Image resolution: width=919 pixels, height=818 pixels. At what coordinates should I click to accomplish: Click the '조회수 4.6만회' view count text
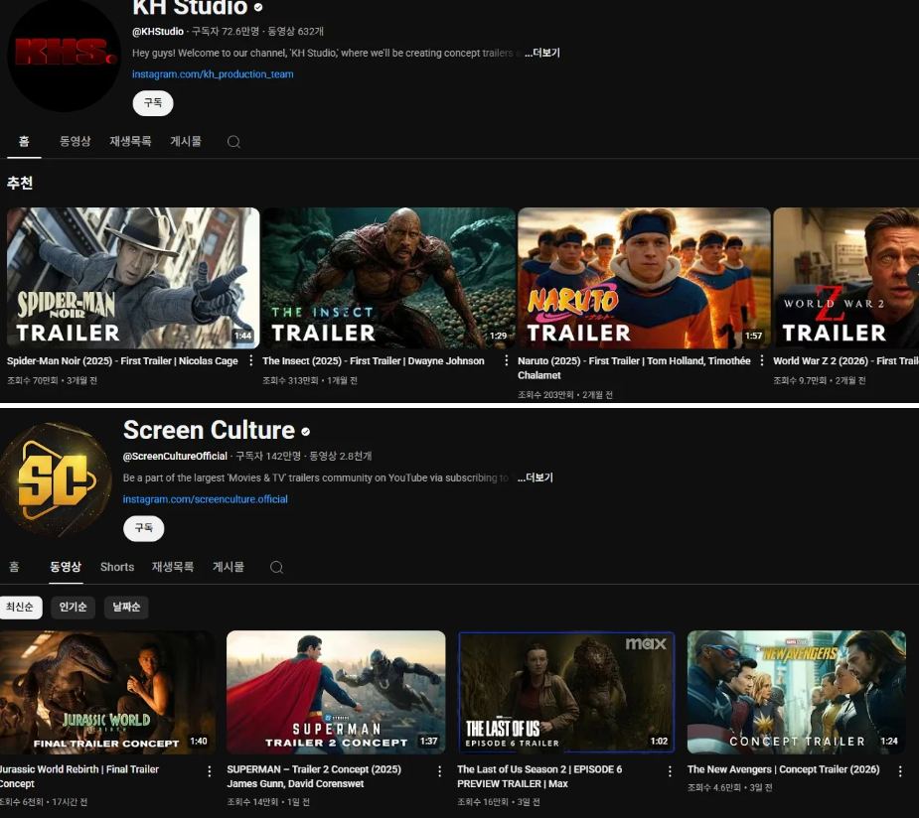(715, 787)
